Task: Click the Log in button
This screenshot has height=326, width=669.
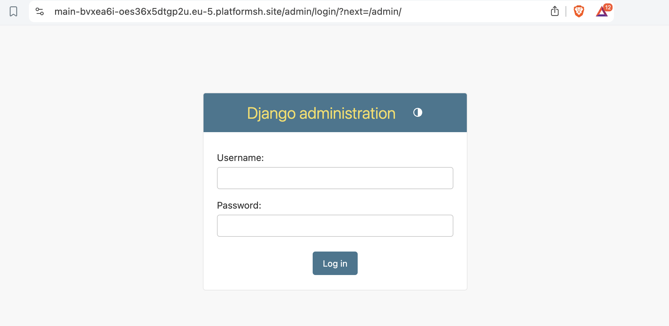Action: (x=335, y=263)
